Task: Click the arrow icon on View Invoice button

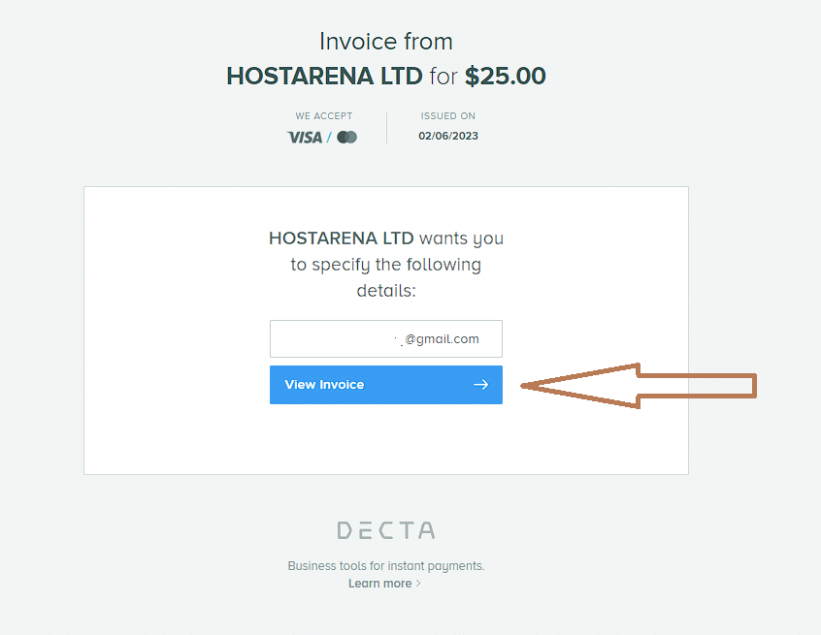Action: click(480, 385)
